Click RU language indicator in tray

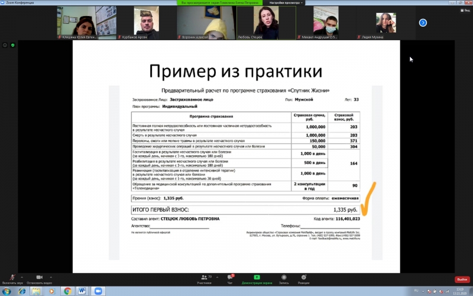click(x=416, y=291)
